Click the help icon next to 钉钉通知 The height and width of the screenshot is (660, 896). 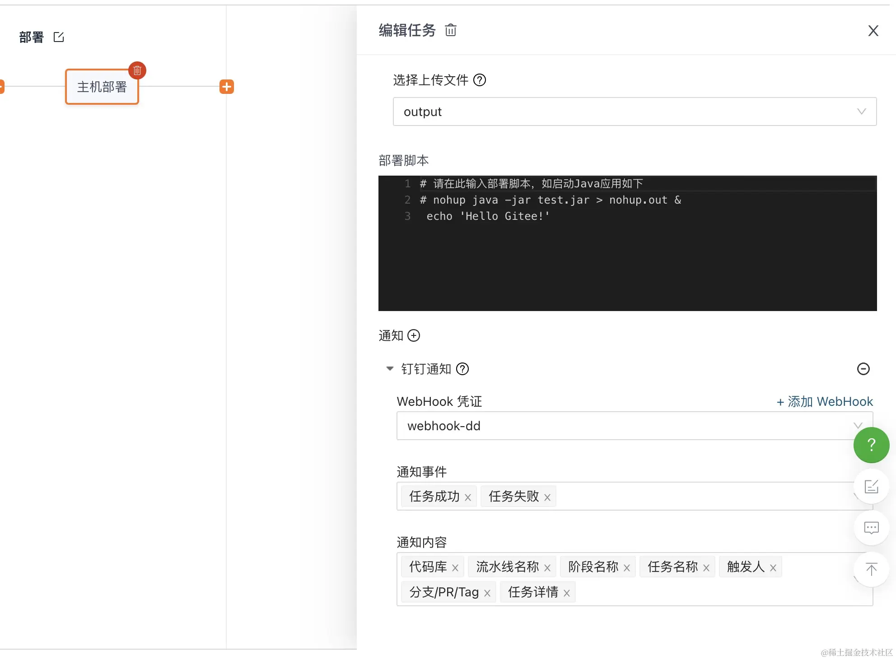coord(462,369)
